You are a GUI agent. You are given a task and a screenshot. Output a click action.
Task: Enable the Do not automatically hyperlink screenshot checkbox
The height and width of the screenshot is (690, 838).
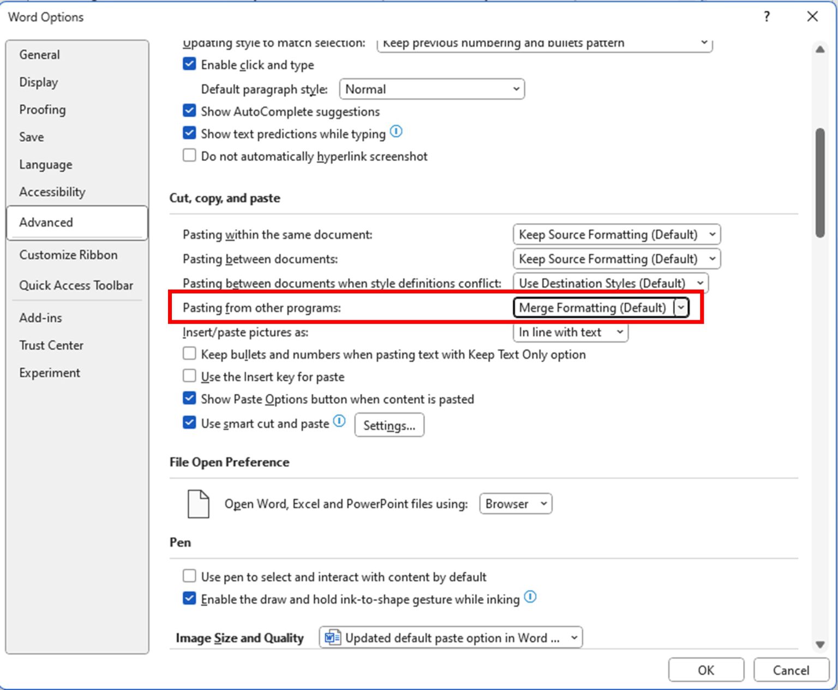tap(189, 155)
